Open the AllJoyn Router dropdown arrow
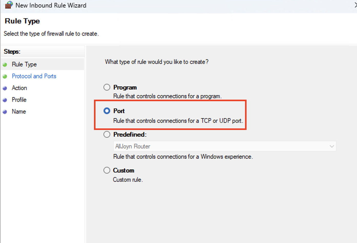This screenshot has height=243, width=357. 332,146
